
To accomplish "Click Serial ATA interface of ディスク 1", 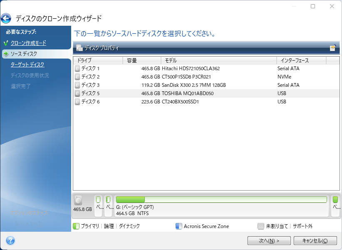I will point(288,69).
